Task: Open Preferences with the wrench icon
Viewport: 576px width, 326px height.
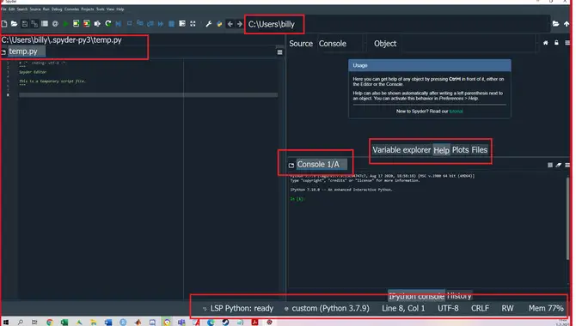Action: tap(209, 24)
